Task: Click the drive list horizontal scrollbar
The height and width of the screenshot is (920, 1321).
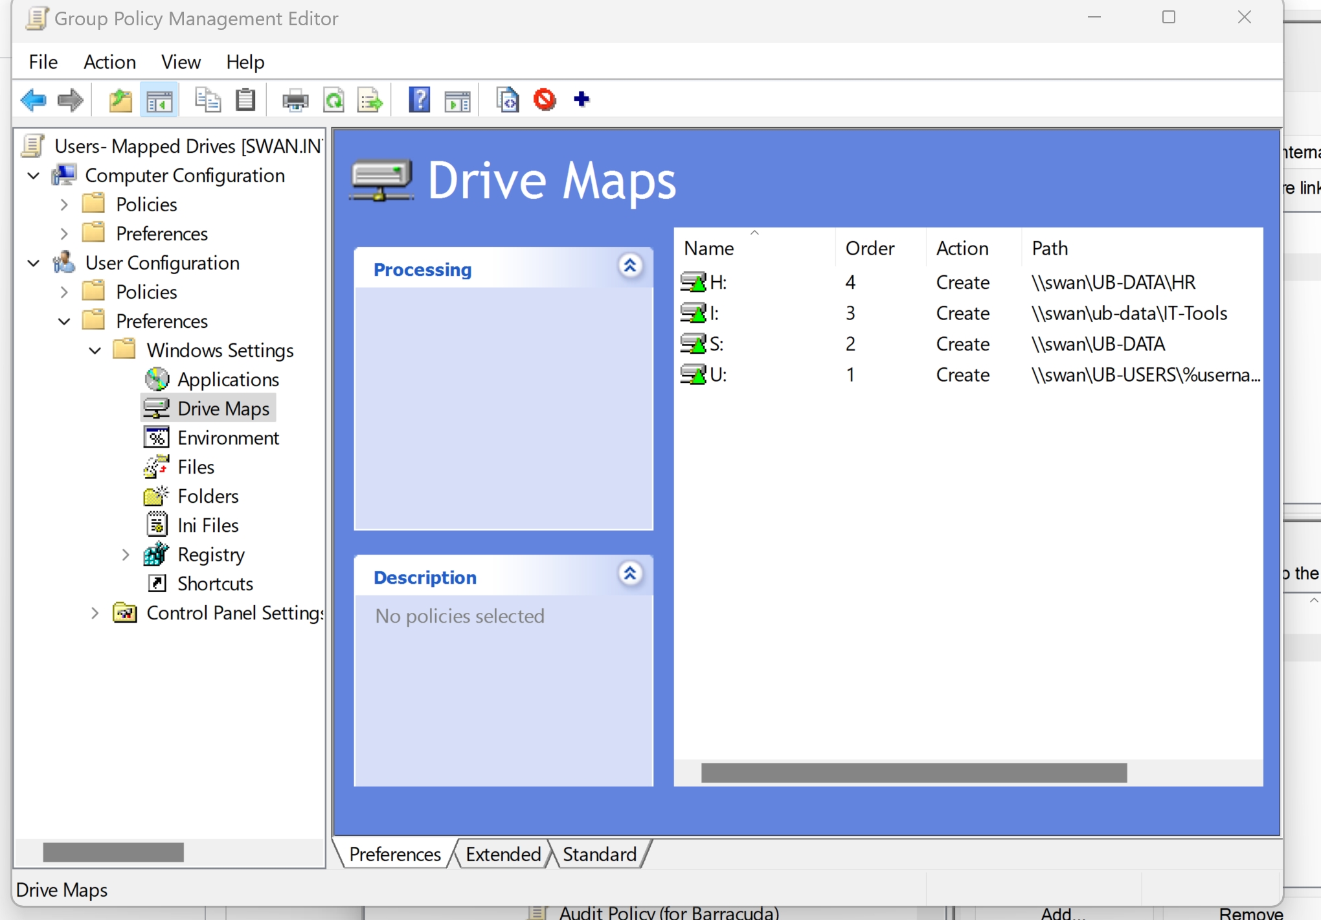Action: tap(913, 772)
